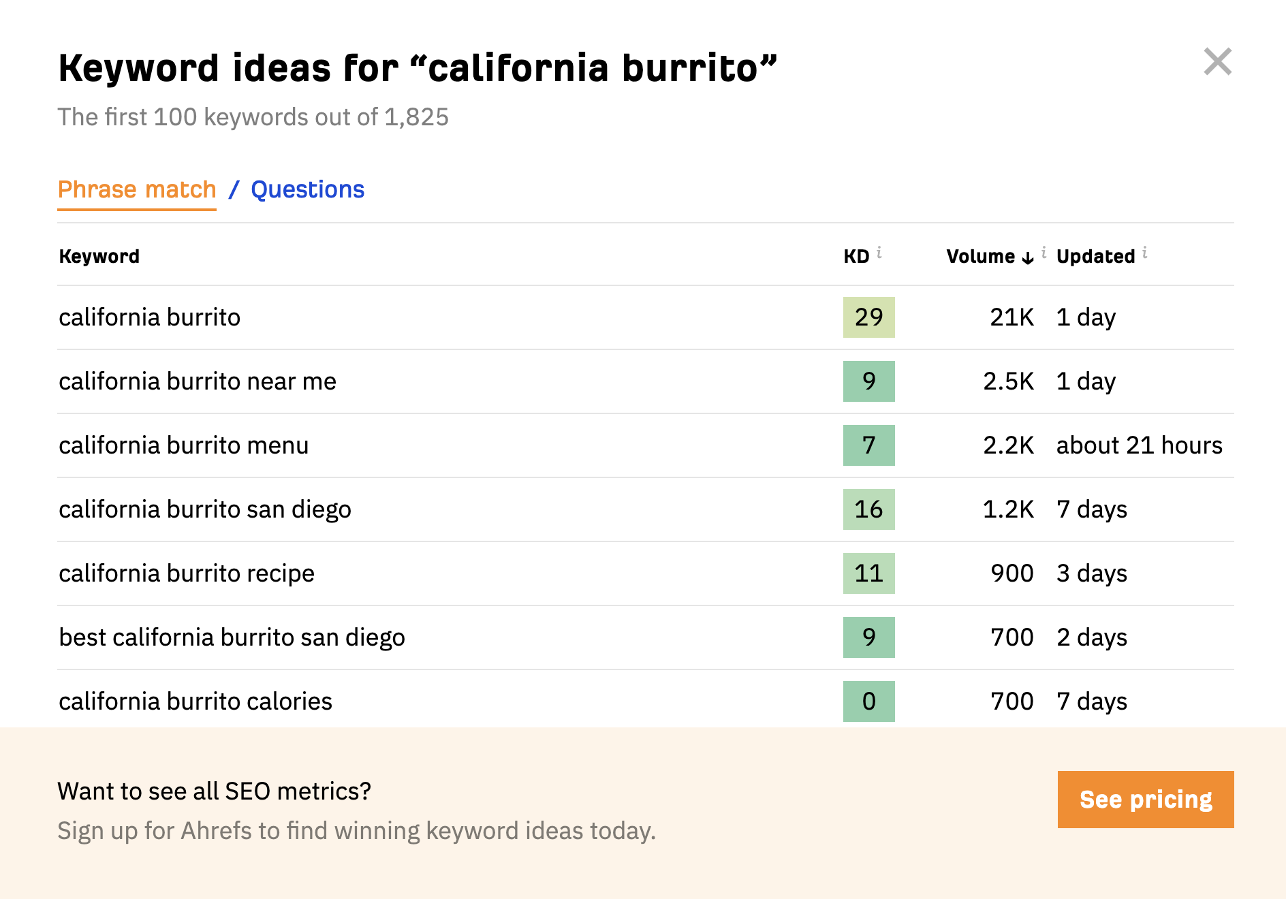Click the See pricing button
Screen dimensions: 1286x899
(x=1146, y=800)
